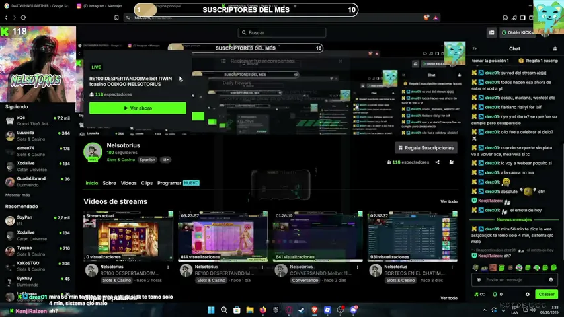The height and width of the screenshot is (317, 564).
Task: Click the Obtén KICKs button
Action: pyautogui.click(x=518, y=32)
